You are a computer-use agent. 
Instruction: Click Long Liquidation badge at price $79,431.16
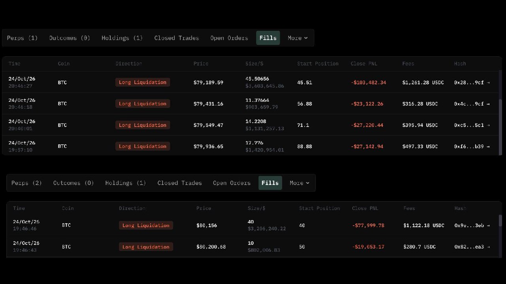(x=143, y=104)
